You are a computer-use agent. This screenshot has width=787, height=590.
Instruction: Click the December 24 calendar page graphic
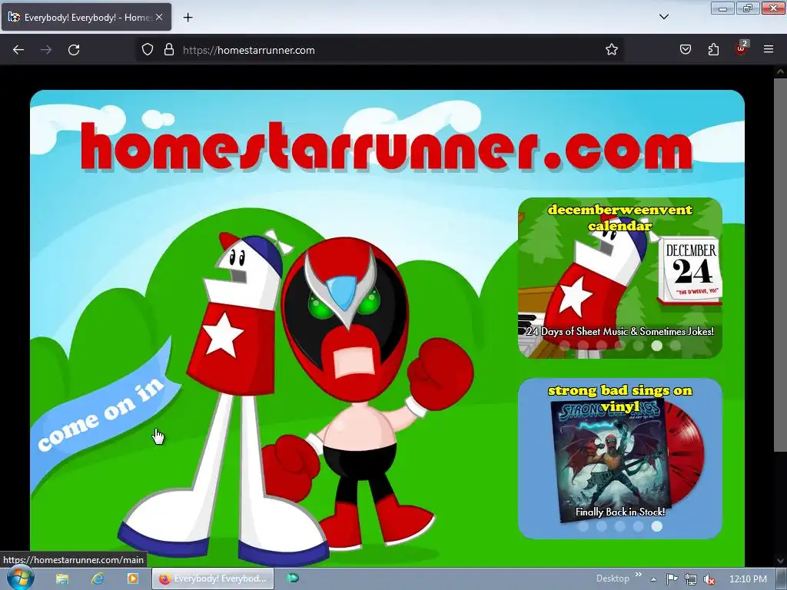pos(690,271)
